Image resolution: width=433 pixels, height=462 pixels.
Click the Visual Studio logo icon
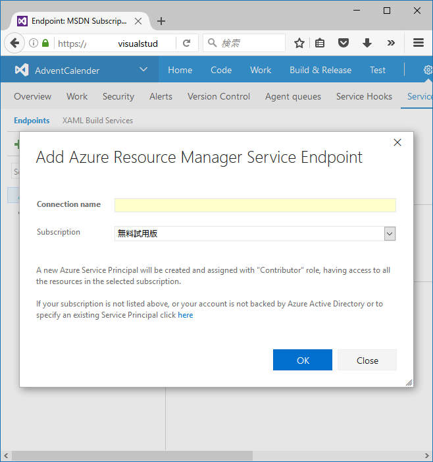click(22, 70)
